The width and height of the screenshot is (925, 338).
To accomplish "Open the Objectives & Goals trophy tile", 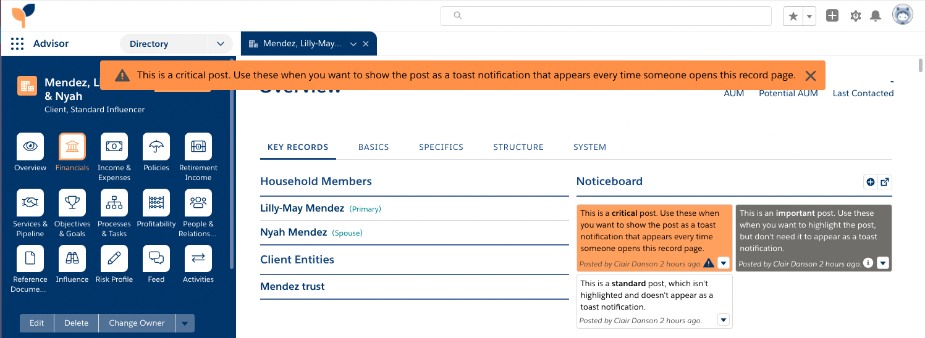I will (x=72, y=202).
